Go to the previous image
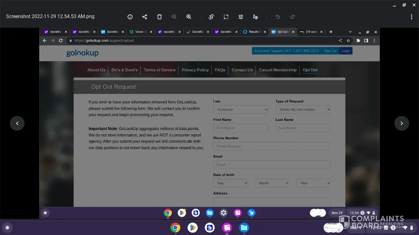The width and height of the screenshot is (419, 235). point(17,123)
